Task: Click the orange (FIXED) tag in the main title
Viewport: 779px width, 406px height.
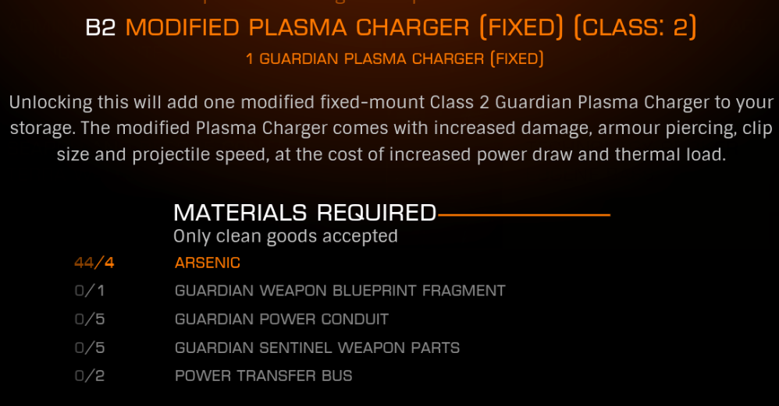Action: click(x=521, y=27)
